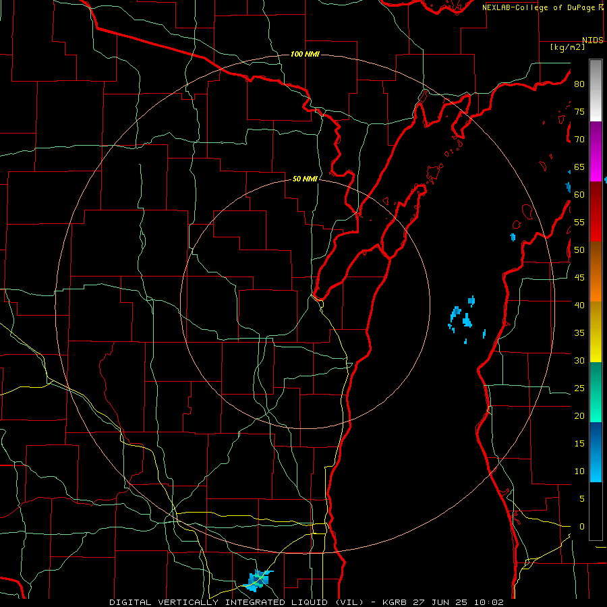Select the 10 value on color scale
This screenshot has height=607, width=607.
coord(579,471)
